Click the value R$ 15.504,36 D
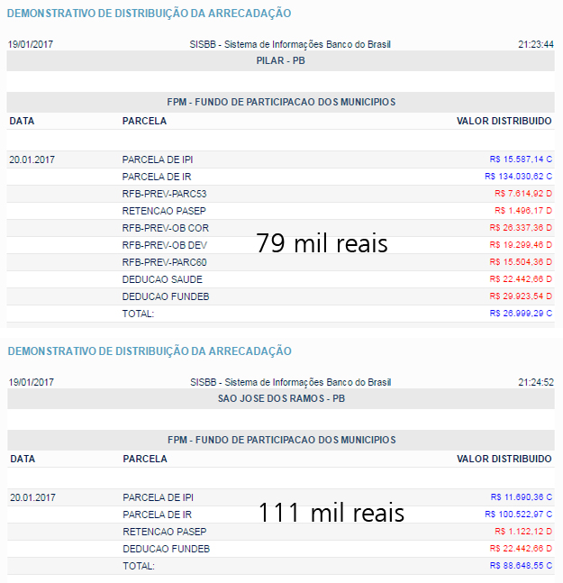This screenshot has width=563, height=583. (x=521, y=261)
